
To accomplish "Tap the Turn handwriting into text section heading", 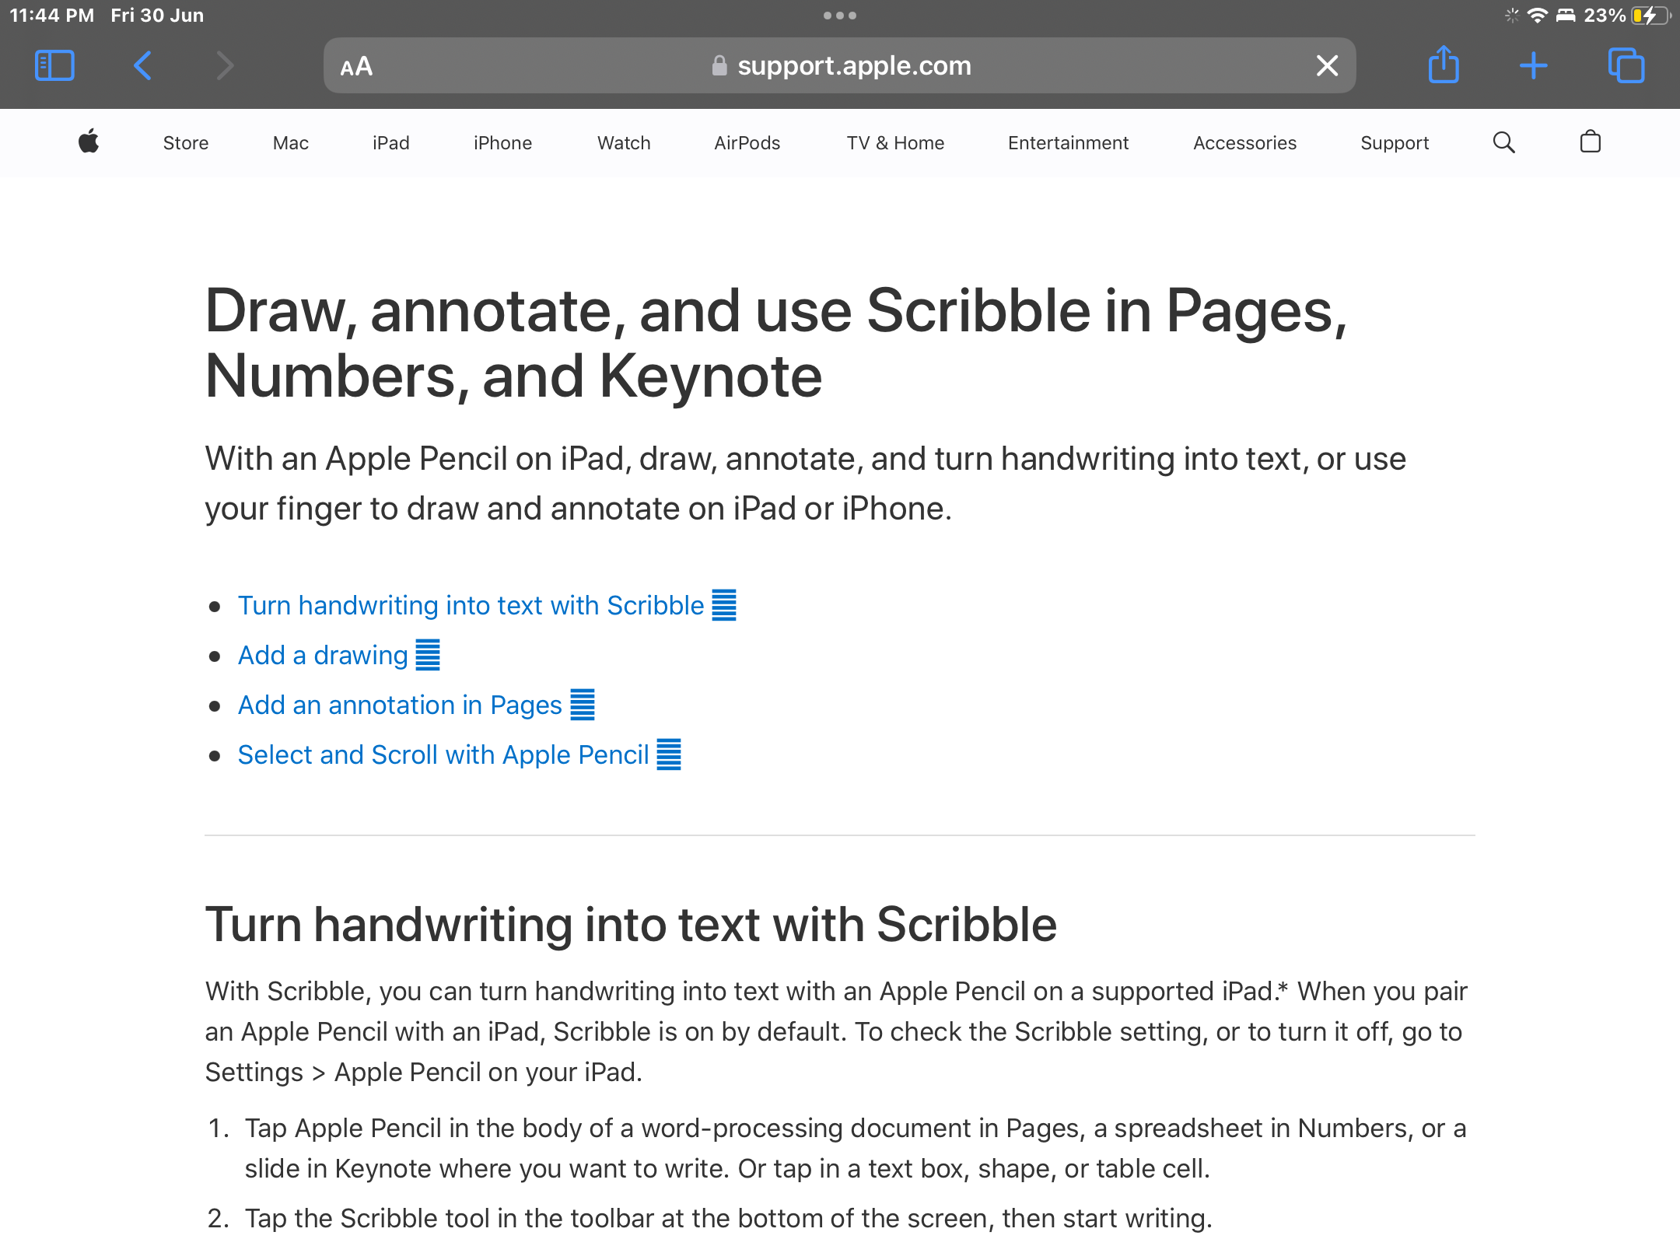I will pos(631,925).
